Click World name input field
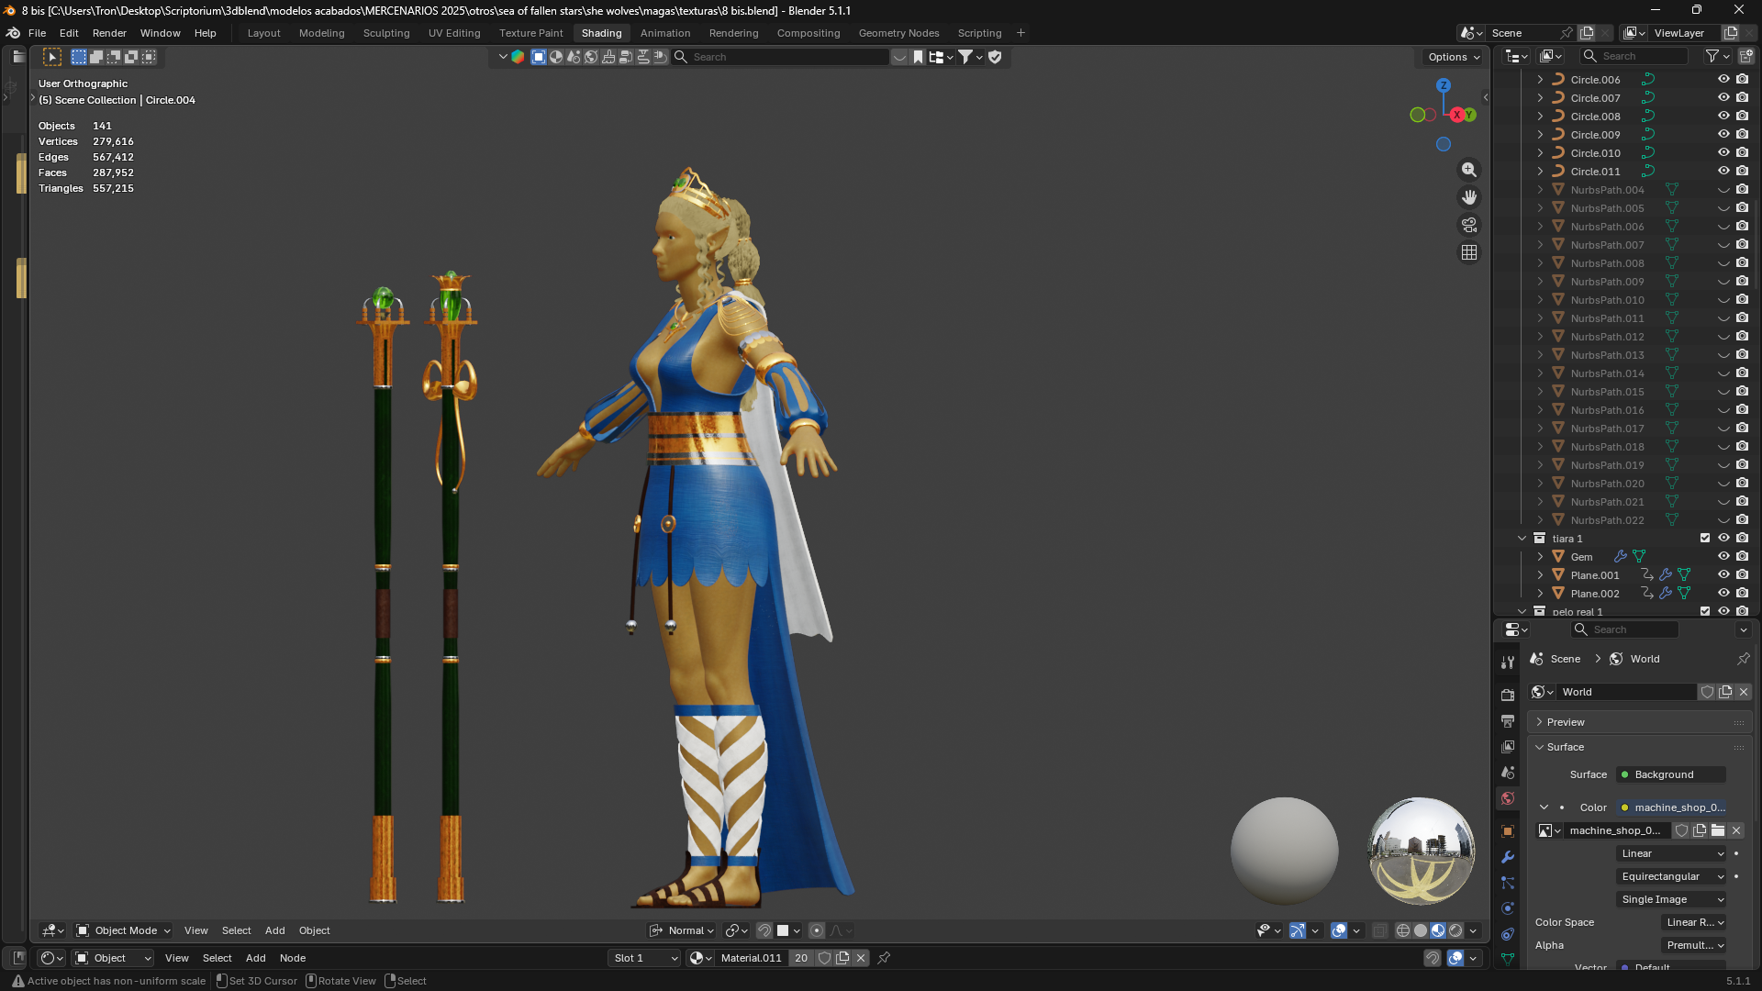 click(1626, 692)
